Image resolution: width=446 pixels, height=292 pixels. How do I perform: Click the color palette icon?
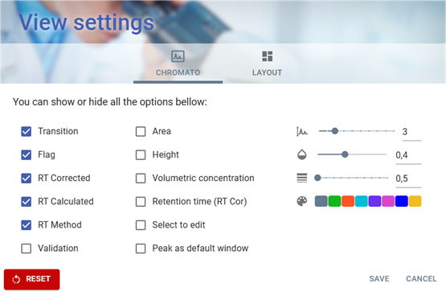point(302,201)
